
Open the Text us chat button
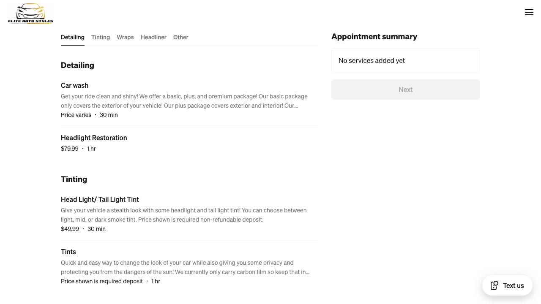513,285
